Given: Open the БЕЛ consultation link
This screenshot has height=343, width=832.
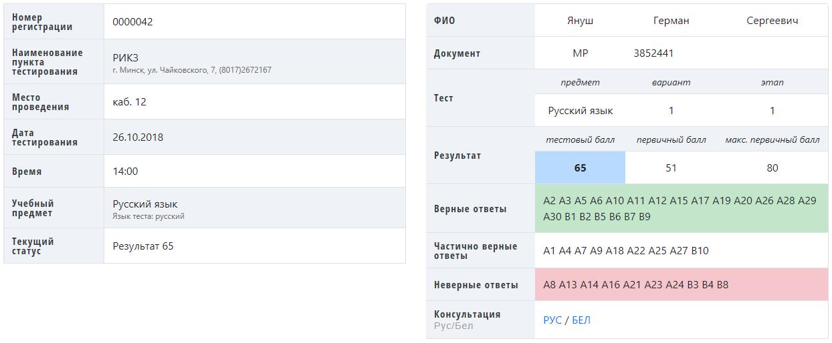Looking at the screenshot, I should click(581, 320).
